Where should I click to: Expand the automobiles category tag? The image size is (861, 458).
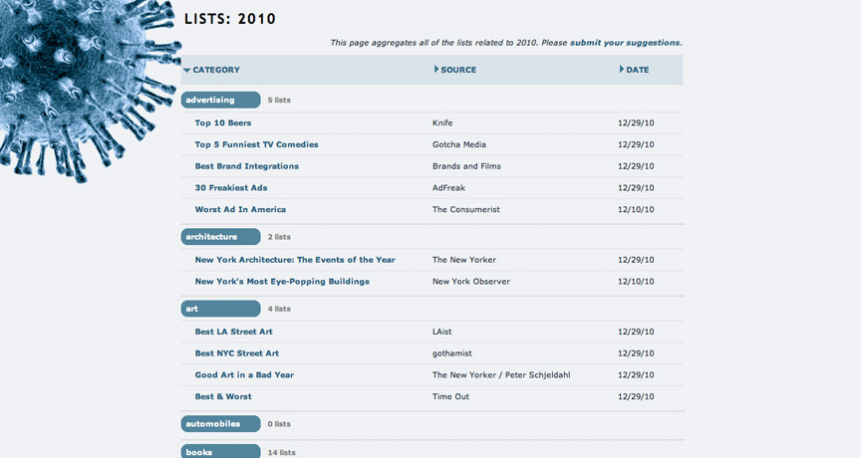[x=221, y=424]
